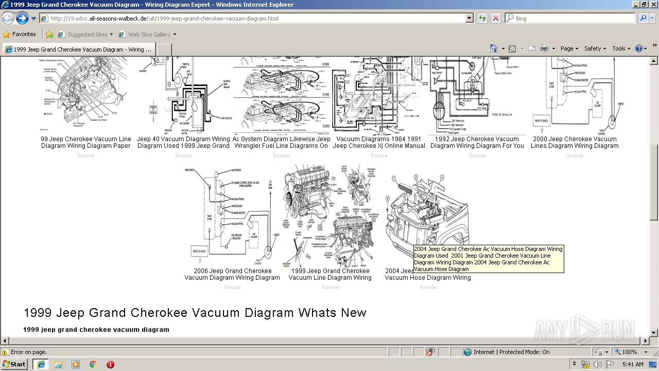The image size is (659, 371).
Task: Go back with the Back arrow button
Action: [x=8, y=18]
